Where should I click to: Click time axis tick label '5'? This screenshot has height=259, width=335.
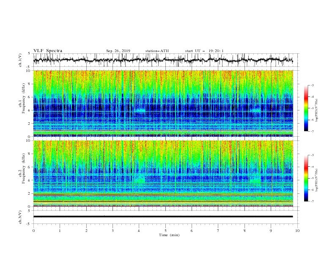coord(165,231)
